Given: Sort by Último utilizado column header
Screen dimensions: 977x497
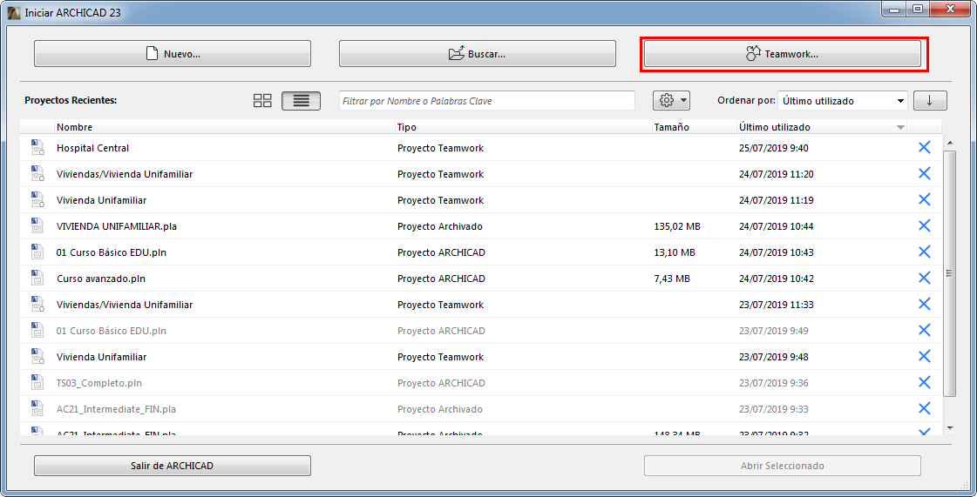Looking at the screenshot, I should (x=821, y=127).
